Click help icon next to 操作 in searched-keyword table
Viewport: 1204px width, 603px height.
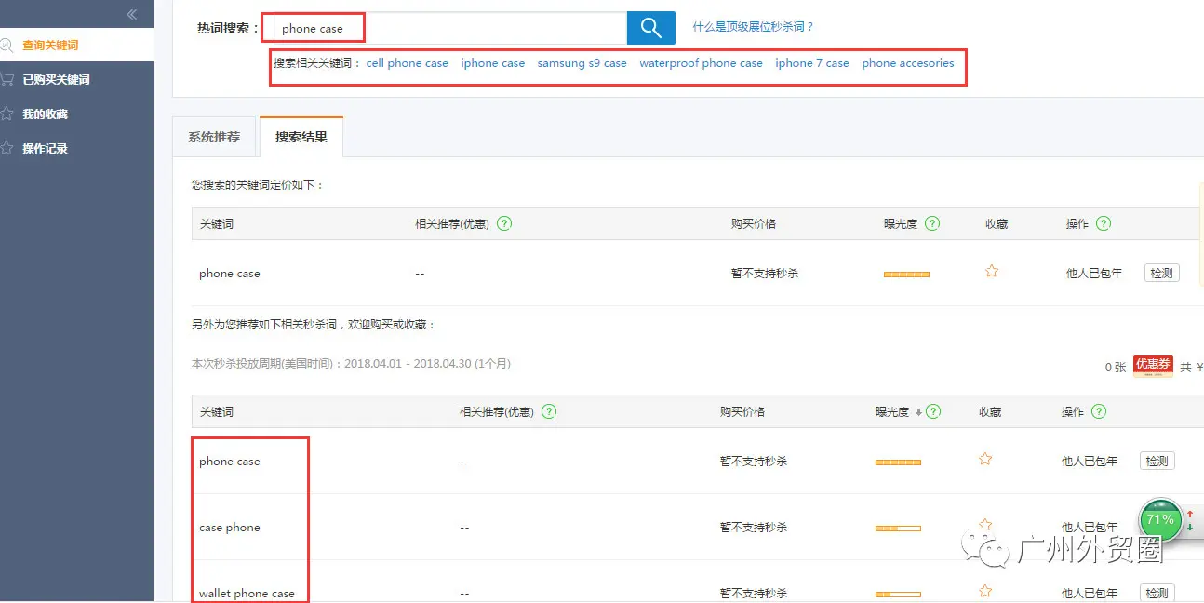coord(1104,223)
